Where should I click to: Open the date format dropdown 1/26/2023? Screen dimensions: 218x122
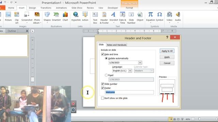140,62
